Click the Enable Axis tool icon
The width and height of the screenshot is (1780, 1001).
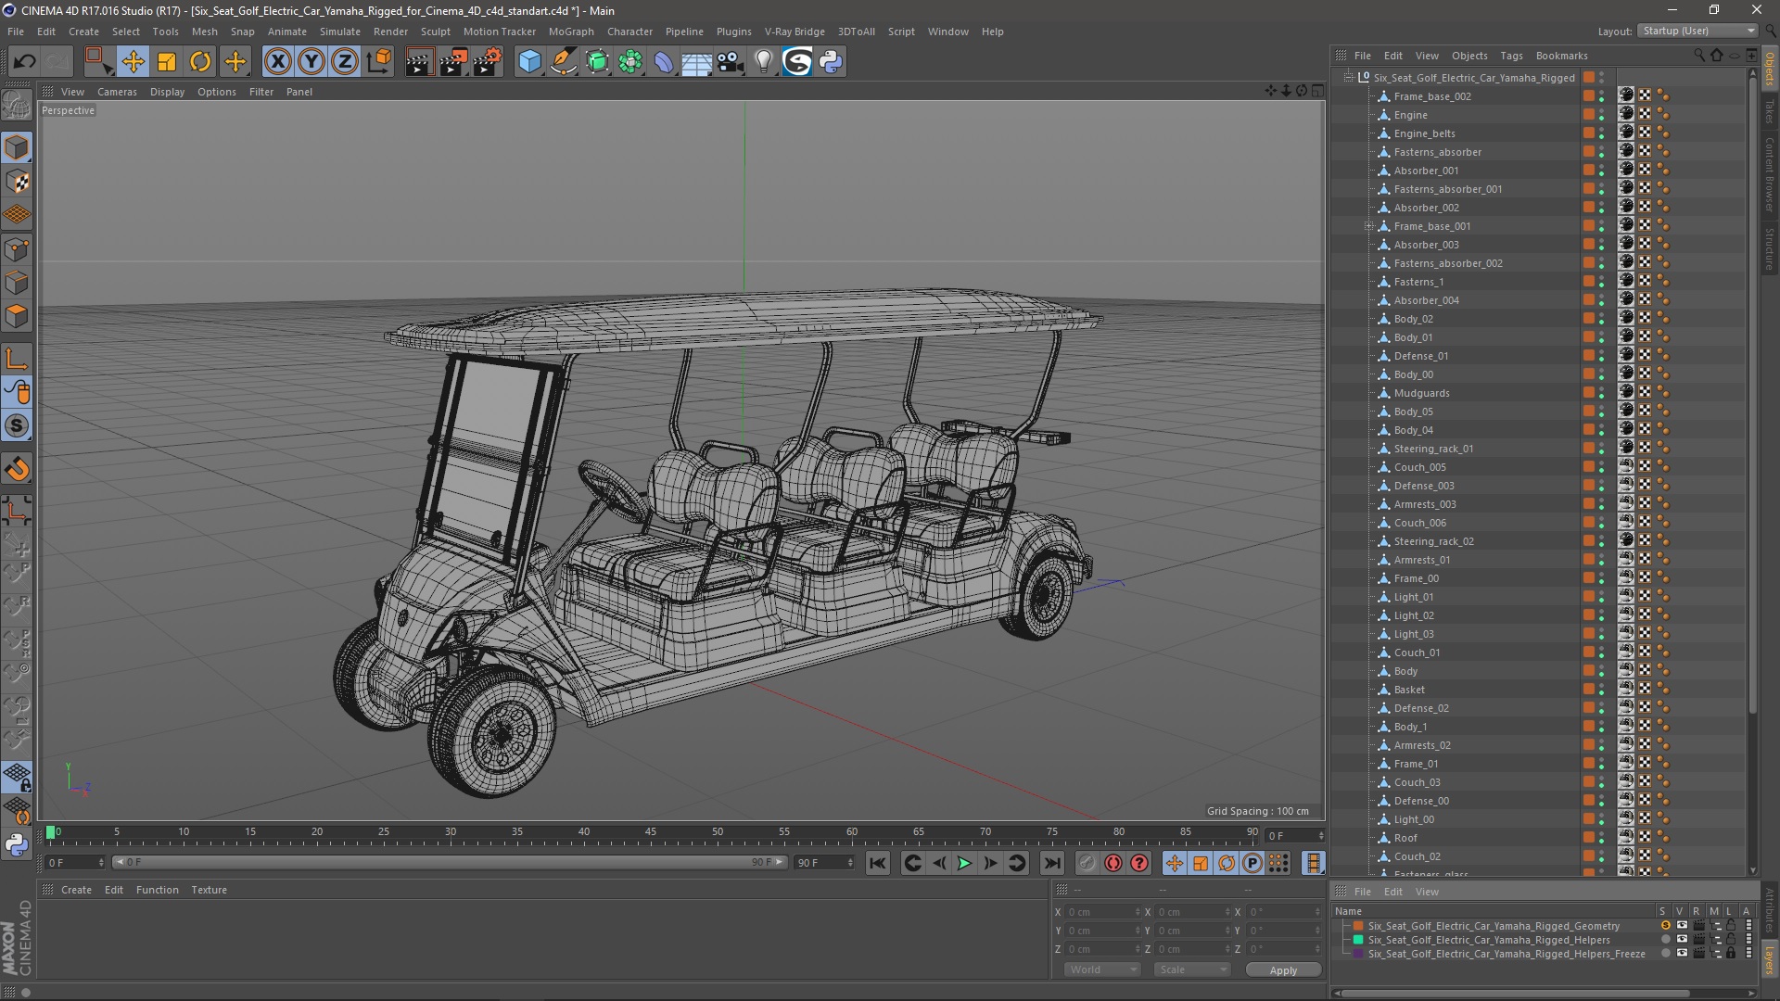coord(17,359)
